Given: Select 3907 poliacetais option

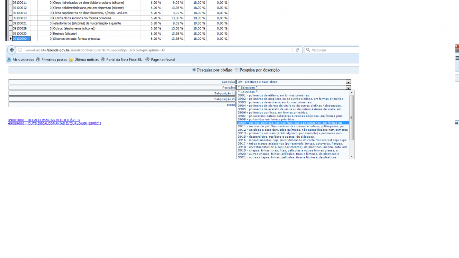Looking at the screenshot, I should (293, 116).
